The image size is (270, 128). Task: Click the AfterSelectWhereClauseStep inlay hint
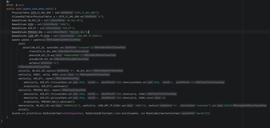[x=100, y=55]
